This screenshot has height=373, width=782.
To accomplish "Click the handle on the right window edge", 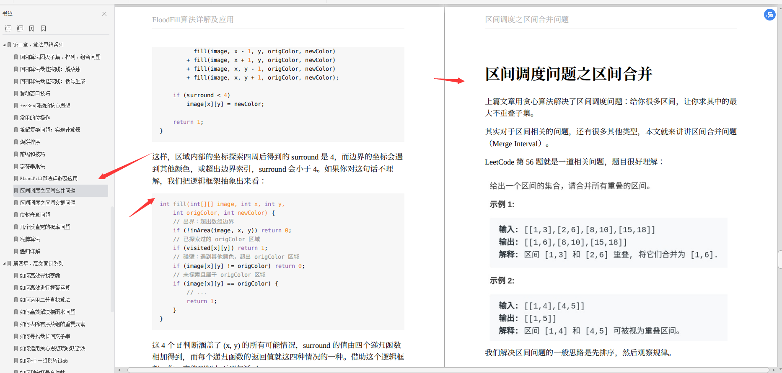I will coord(780,259).
